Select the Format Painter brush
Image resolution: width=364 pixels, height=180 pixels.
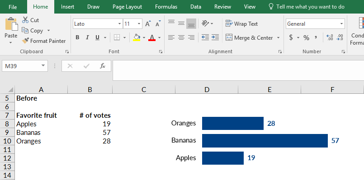pyautogui.click(x=25, y=41)
